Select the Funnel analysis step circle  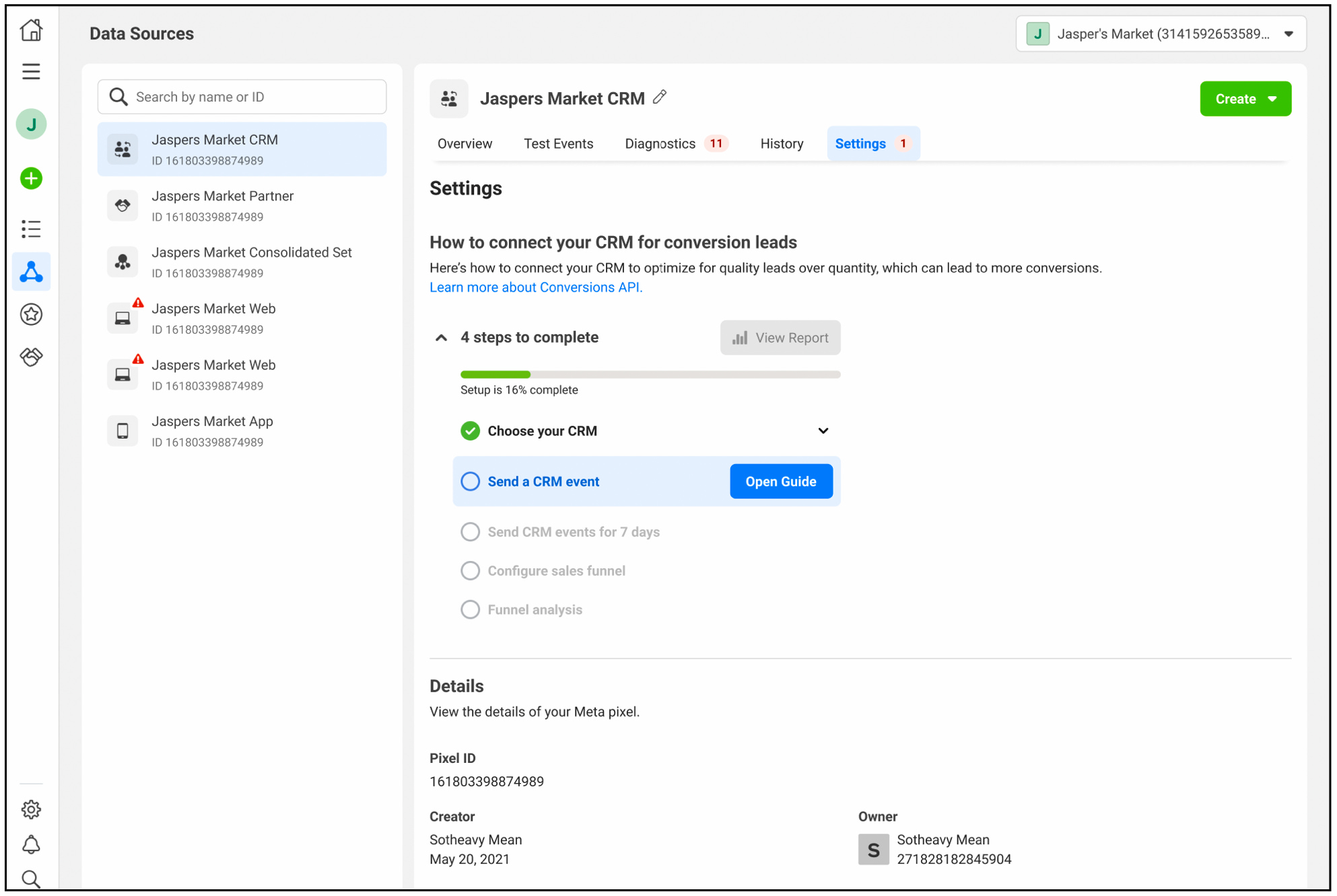coord(470,610)
